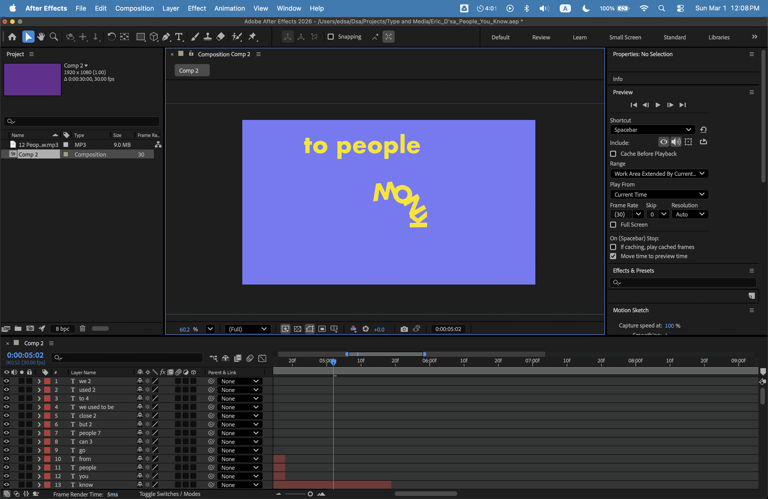Open parent dropdown for 'know' layer
768x499 pixels.
click(240, 485)
